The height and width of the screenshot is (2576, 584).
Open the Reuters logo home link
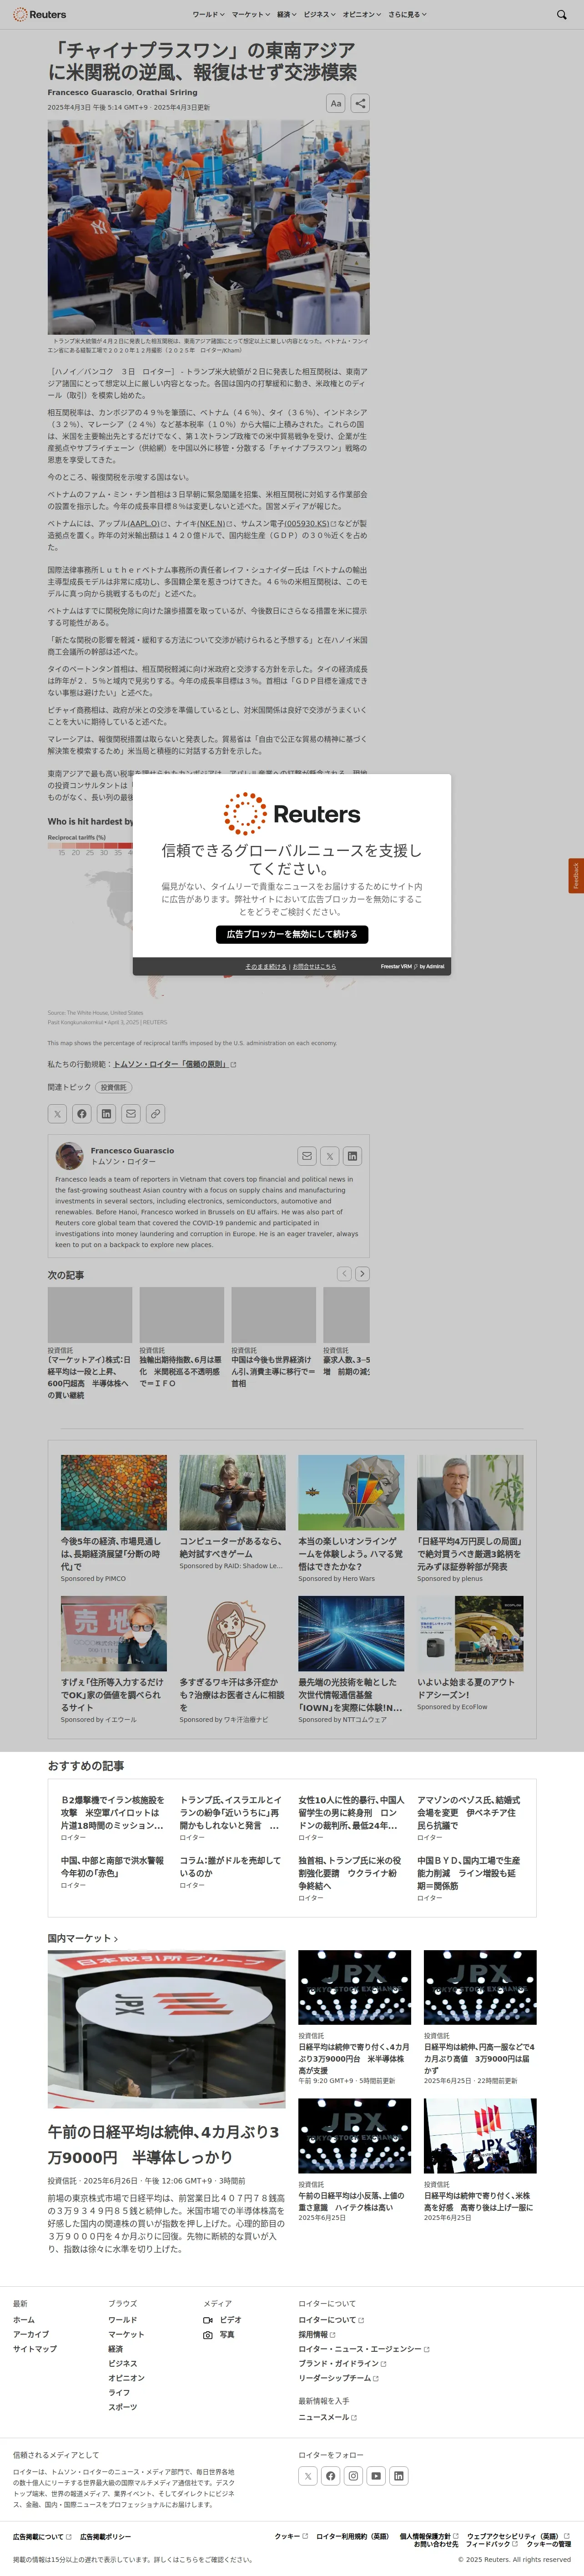(x=39, y=14)
